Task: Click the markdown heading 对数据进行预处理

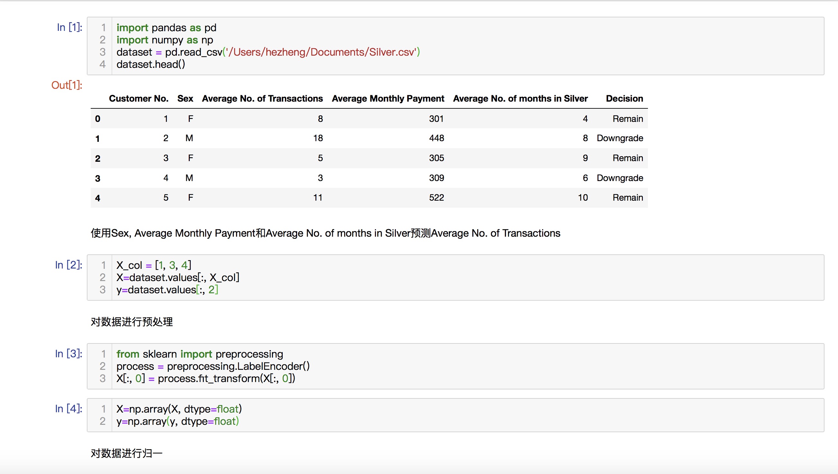Action: point(132,322)
